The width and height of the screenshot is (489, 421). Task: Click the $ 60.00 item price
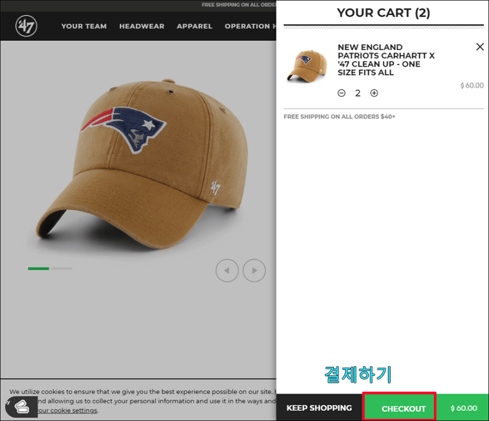472,86
